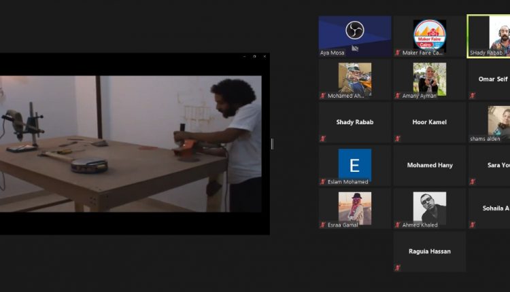Click the muted mic icon on Omar Seif's tile
Screen dimensions: 510x292
[472, 96]
